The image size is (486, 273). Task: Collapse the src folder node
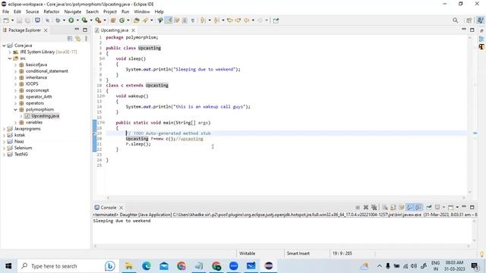tap(10, 58)
